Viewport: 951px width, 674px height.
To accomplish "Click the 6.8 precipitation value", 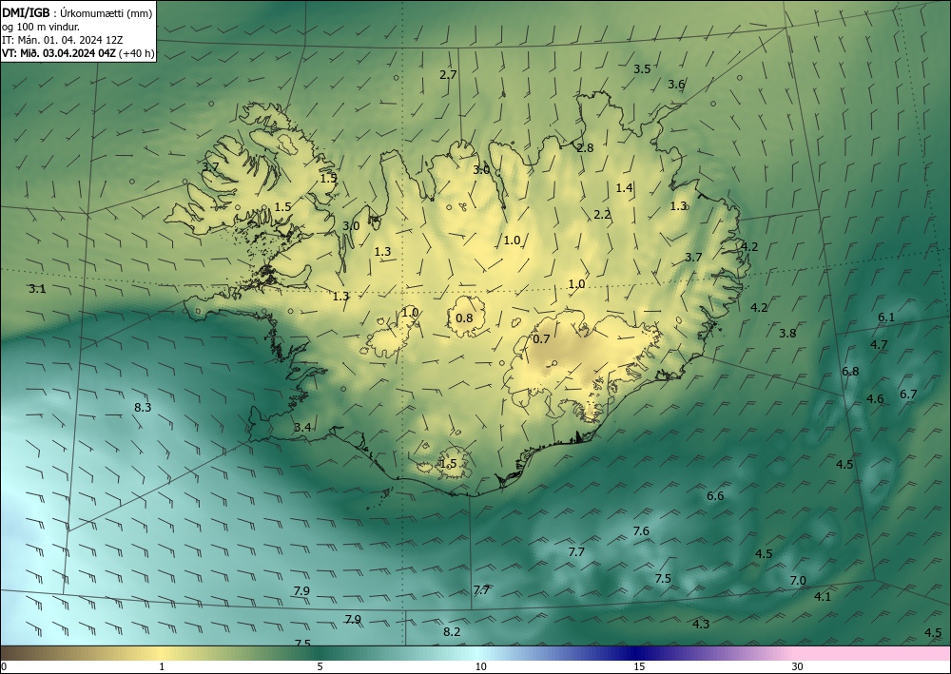I will click(x=850, y=372).
